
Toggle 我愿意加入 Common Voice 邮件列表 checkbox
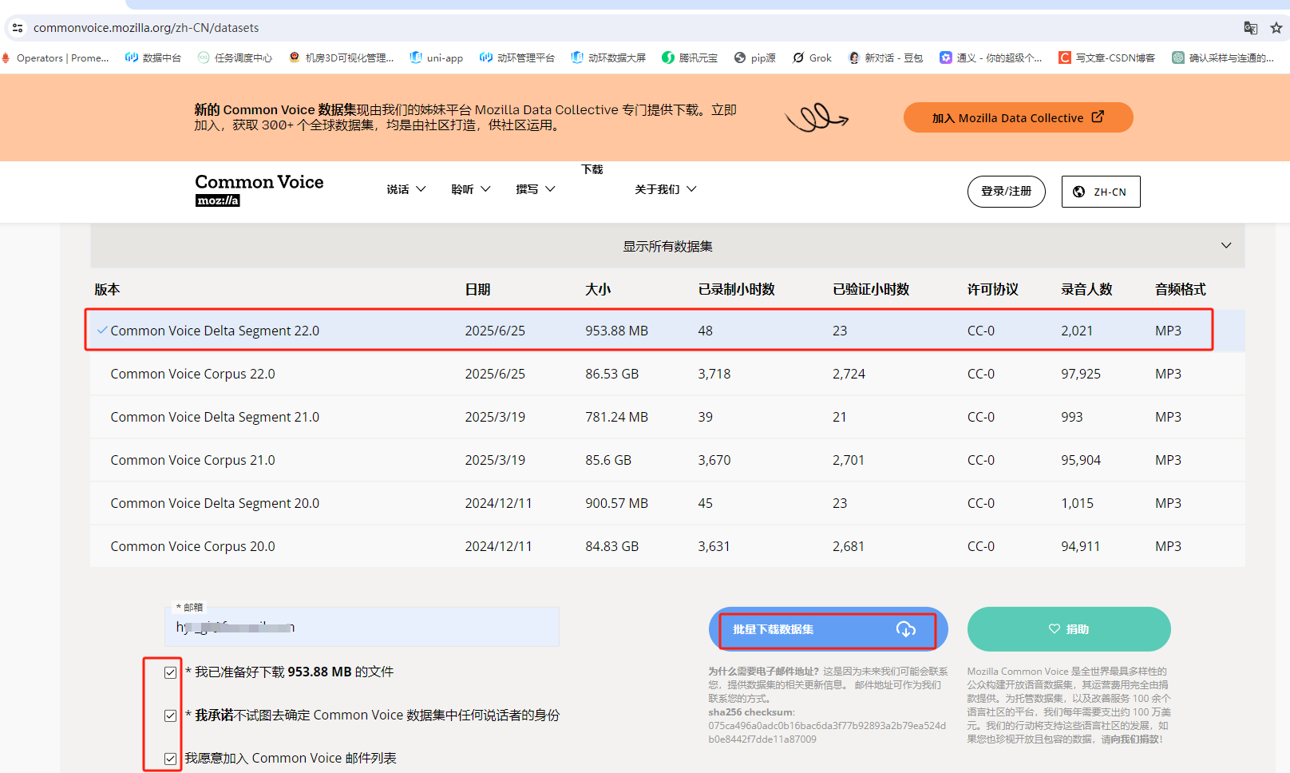[x=170, y=759]
